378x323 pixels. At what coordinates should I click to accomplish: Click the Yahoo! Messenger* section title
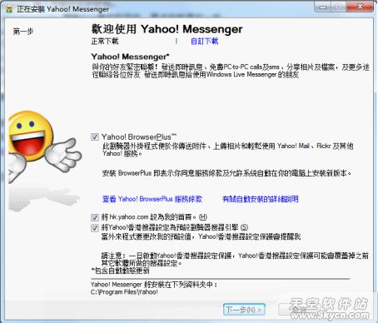coord(130,57)
